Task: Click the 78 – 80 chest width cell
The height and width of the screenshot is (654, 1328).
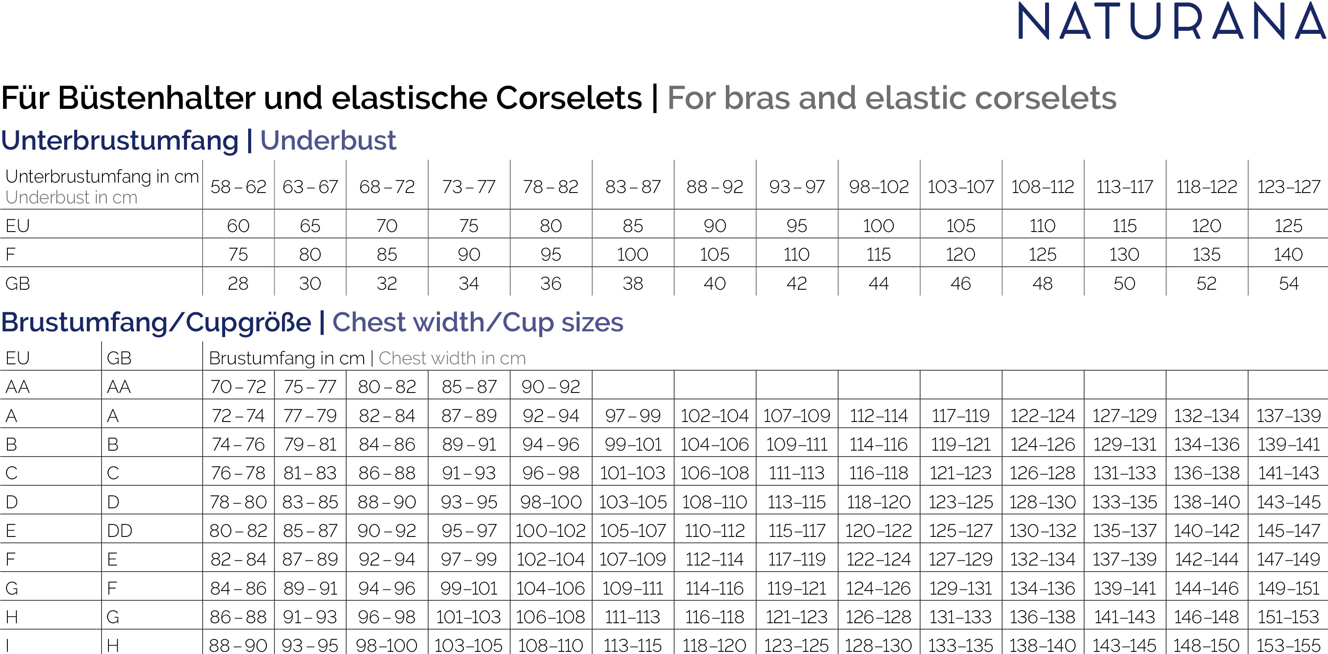Action: [238, 502]
